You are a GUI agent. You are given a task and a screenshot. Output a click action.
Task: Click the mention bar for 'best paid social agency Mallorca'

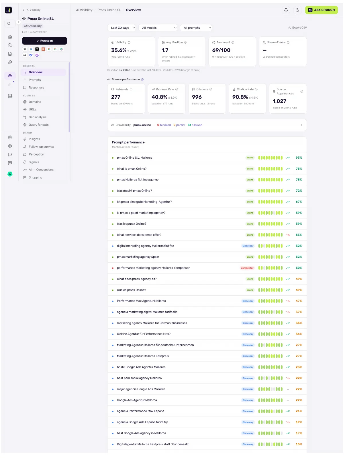tap(270, 378)
